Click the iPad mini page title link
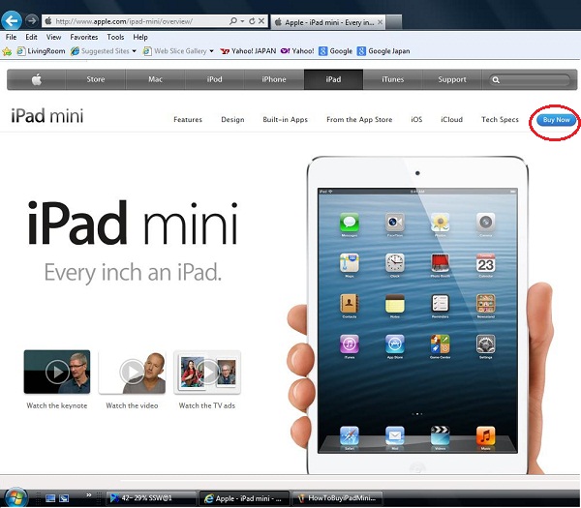Screen dimensions: 581x508 pyautogui.click(x=47, y=116)
